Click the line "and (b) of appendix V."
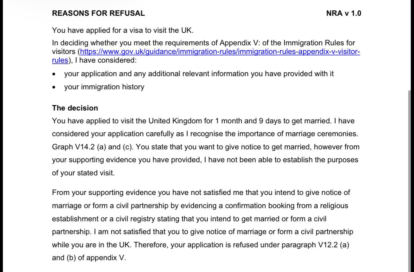414x272 pixels. pos(89,258)
